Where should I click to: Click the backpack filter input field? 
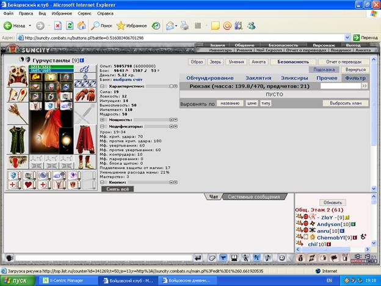341,86
